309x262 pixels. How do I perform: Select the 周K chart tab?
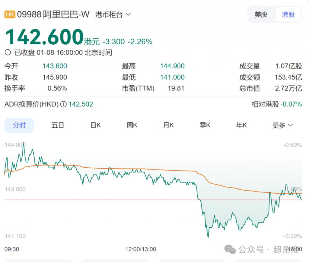click(132, 125)
